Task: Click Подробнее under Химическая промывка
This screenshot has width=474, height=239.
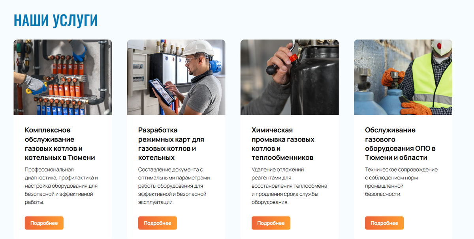Action: click(271, 223)
